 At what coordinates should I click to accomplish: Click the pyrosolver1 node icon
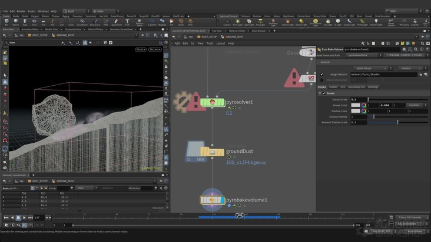tap(213, 102)
